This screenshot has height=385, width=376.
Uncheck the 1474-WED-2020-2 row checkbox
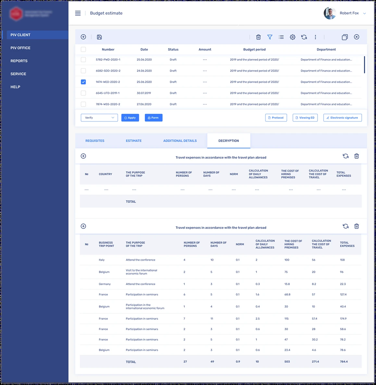[83, 82]
